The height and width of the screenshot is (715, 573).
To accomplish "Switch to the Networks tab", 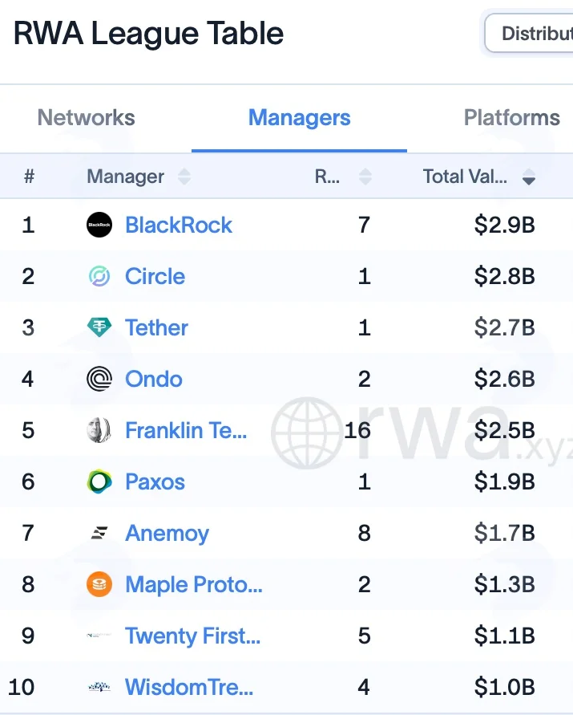I will pos(86,118).
